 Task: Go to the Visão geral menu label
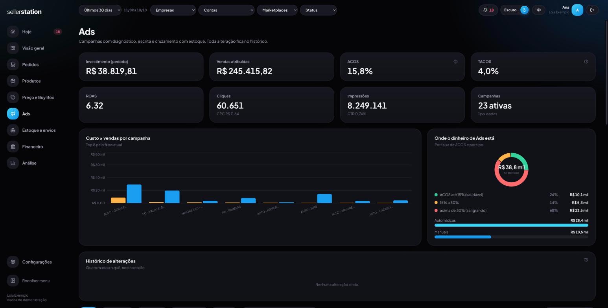pyautogui.click(x=33, y=48)
